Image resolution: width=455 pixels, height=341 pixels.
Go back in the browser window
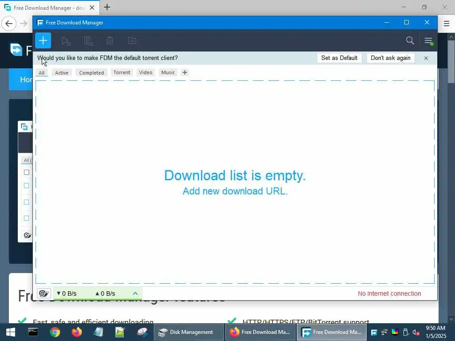[9, 24]
